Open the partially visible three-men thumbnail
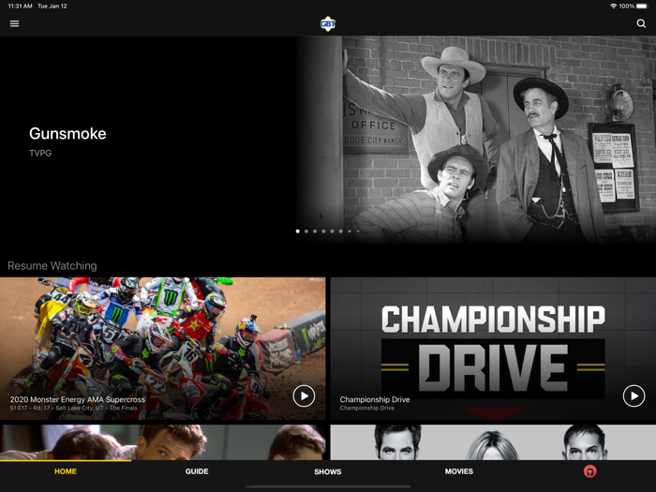656x492 pixels. pos(163,442)
